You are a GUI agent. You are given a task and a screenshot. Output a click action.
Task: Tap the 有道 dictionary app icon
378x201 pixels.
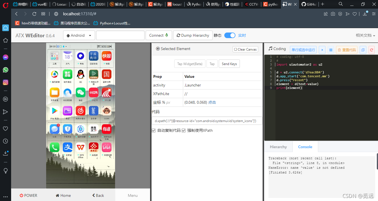click(x=107, y=129)
